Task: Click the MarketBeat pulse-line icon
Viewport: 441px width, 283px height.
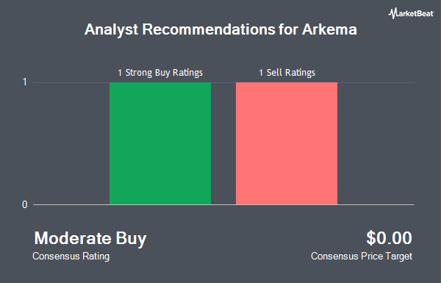Action: (392, 13)
